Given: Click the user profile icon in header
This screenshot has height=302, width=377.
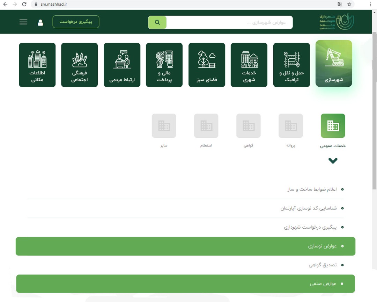Looking at the screenshot, I should coord(40,22).
